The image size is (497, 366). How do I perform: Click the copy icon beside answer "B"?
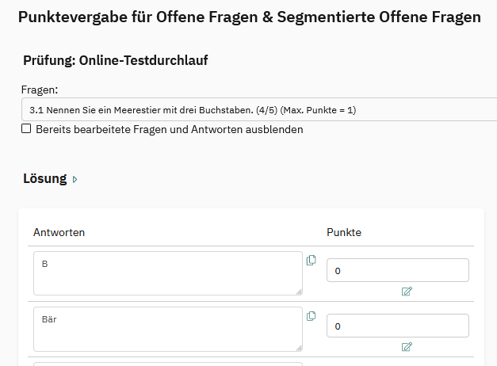point(311,260)
